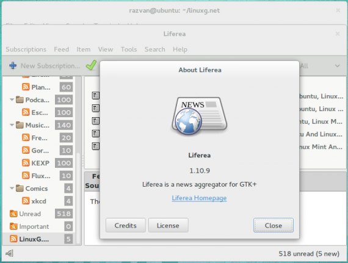The height and width of the screenshot is (263, 348).
Task: Click the Credits button
Action: (126, 225)
